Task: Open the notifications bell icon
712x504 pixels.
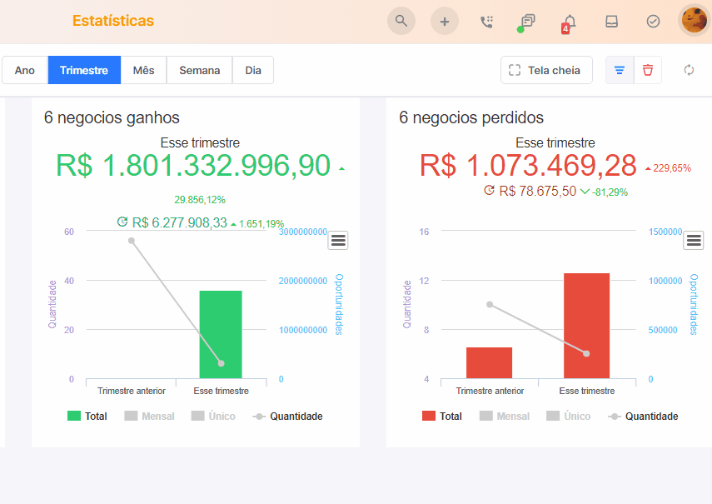Action: [570, 22]
